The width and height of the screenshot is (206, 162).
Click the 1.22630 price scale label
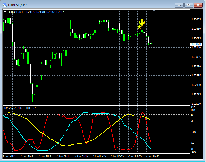point(195,104)
